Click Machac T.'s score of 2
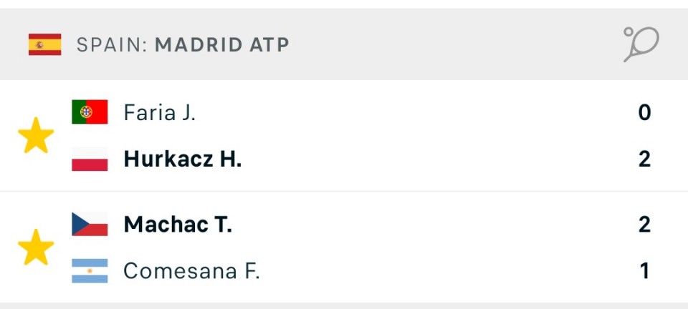 644,225
